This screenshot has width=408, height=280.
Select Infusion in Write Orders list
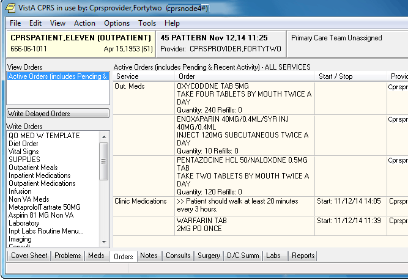(20, 191)
